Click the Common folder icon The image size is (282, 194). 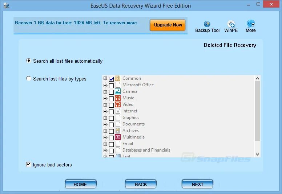click(118, 78)
